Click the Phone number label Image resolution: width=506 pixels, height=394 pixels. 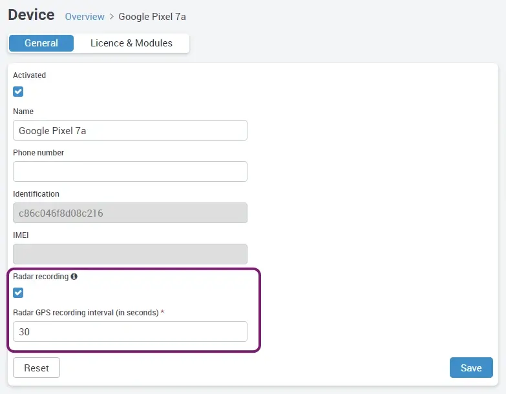[x=38, y=153]
